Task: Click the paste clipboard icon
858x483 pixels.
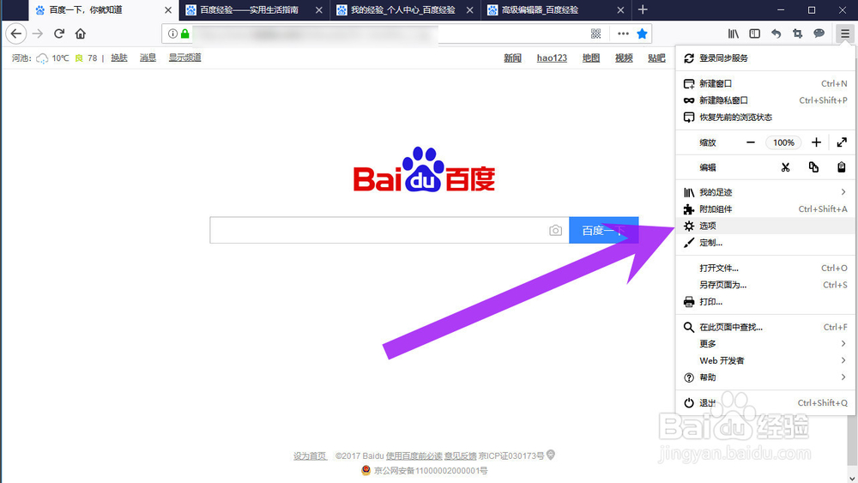Action: click(x=842, y=167)
